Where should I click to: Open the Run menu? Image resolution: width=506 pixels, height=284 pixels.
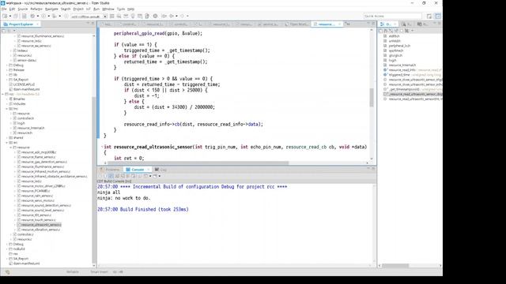96,9
